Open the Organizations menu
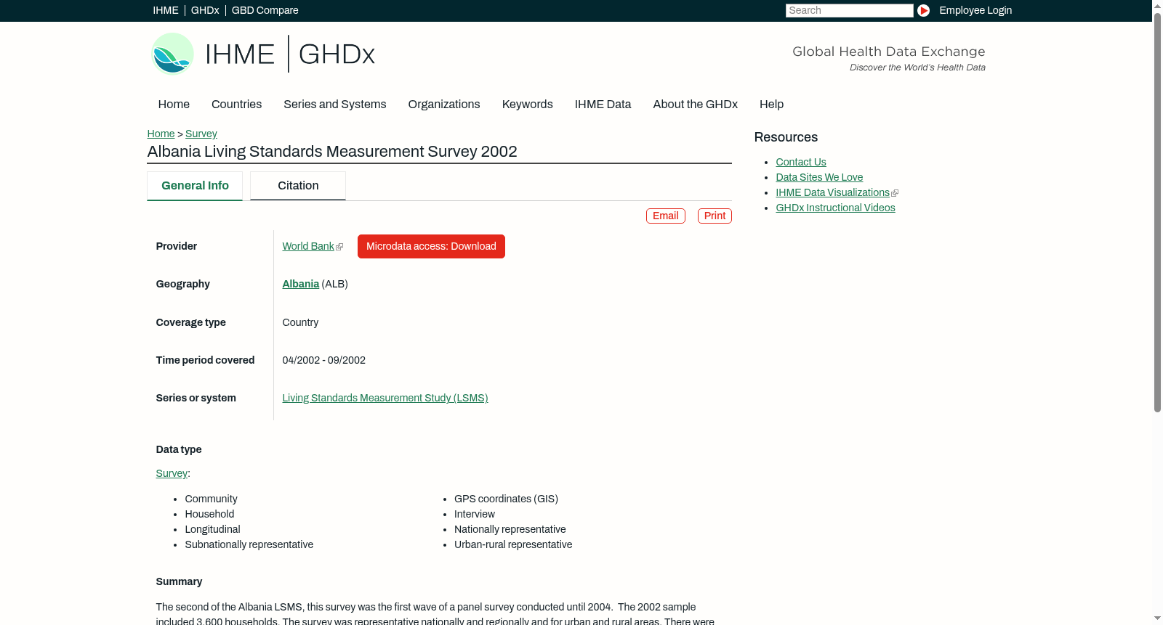 444,105
